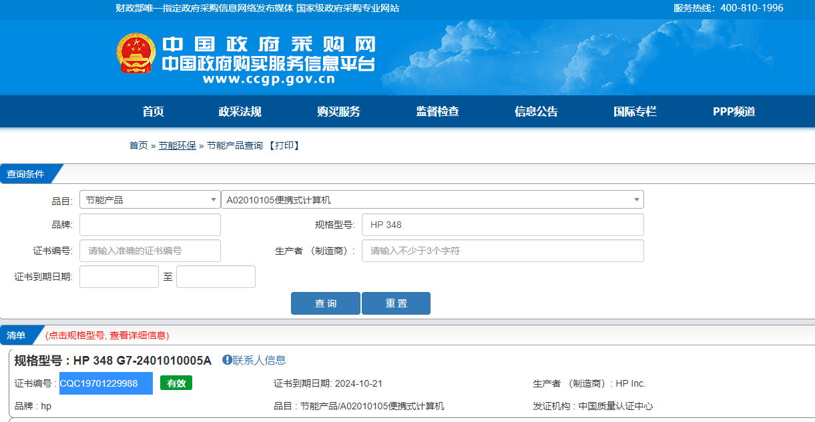Focus the 品牌 input field
815x422 pixels.
[x=150, y=225]
